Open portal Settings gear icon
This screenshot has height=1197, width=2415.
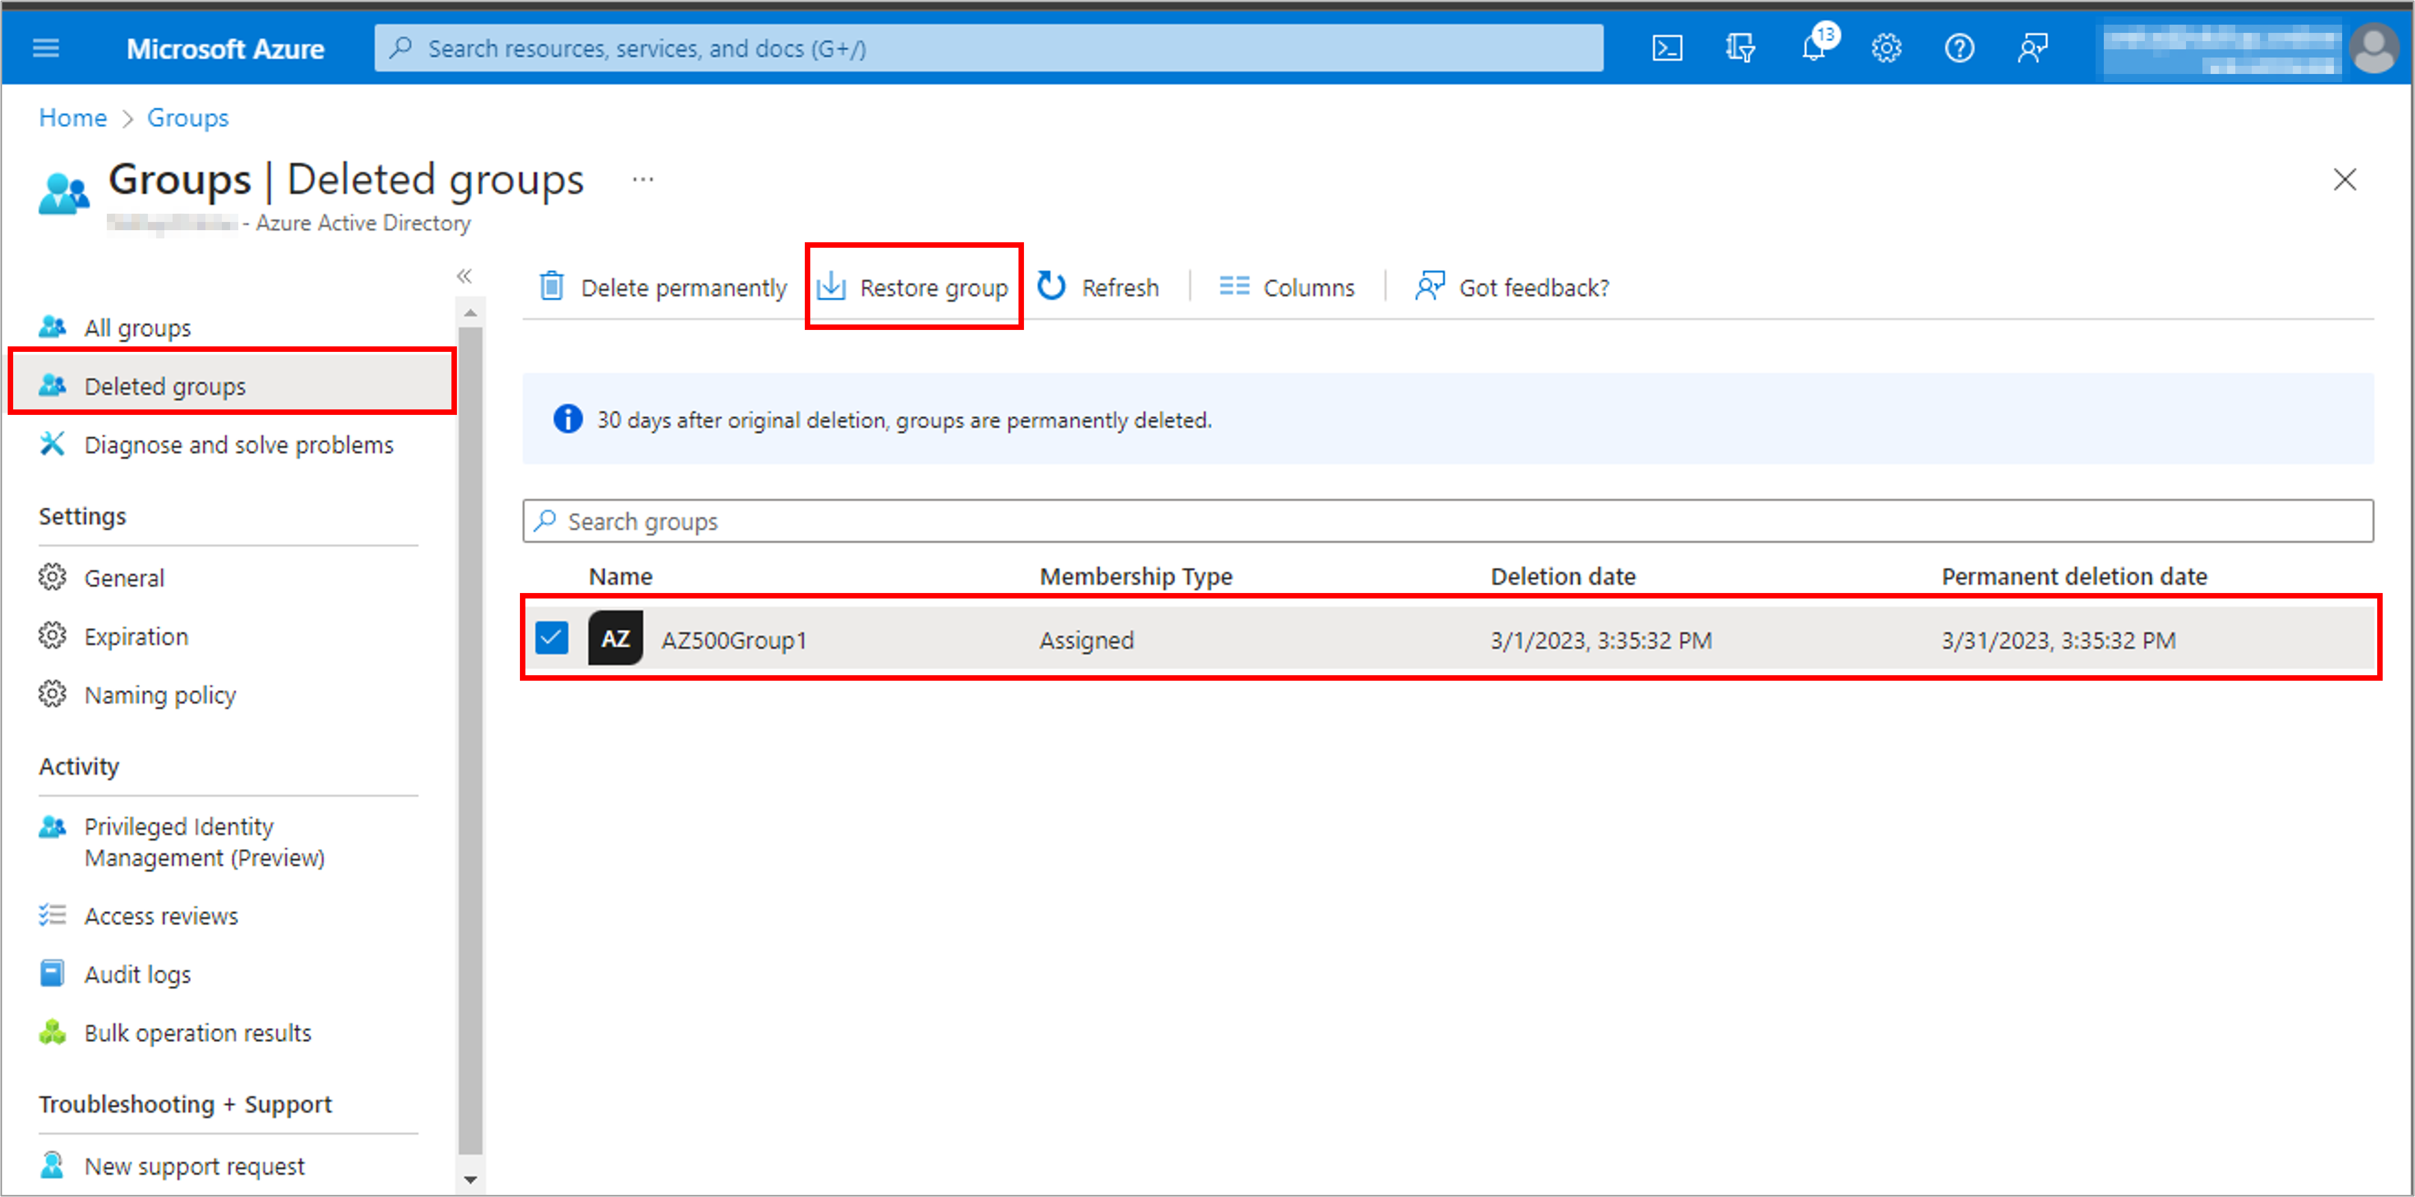click(x=1886, y=48)
